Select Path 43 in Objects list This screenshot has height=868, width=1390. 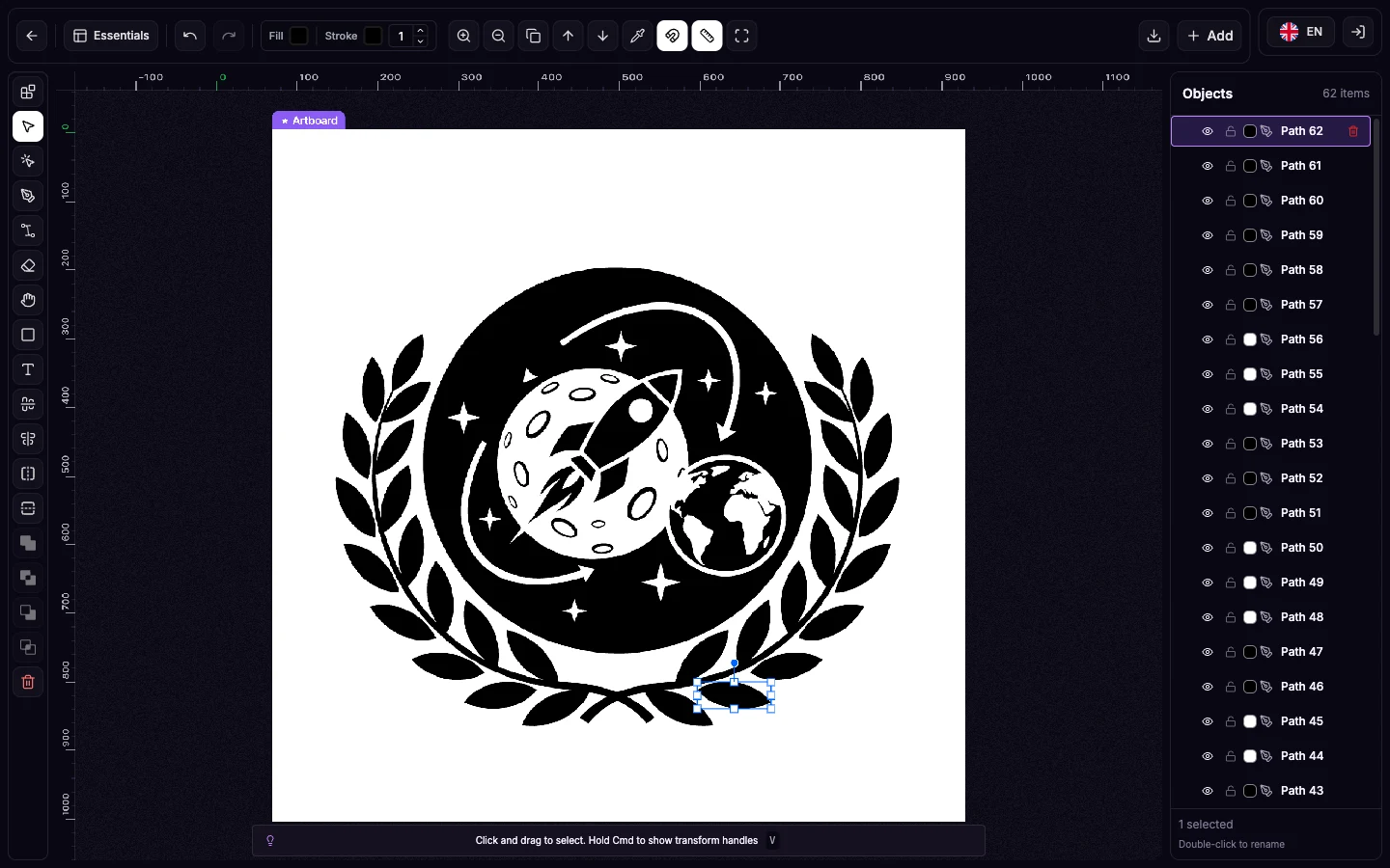pos(1270,791)
